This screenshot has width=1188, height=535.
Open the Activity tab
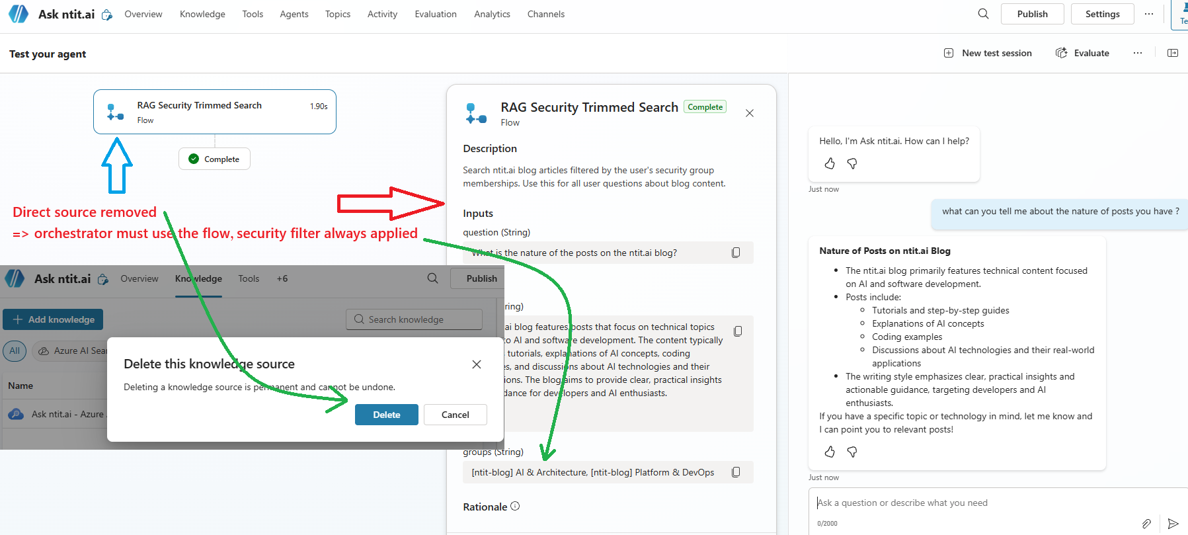383,14
